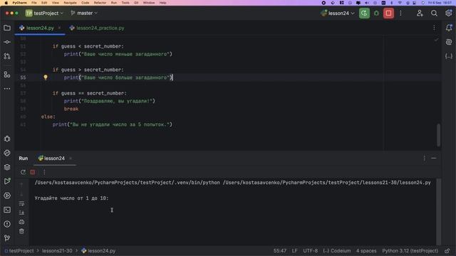
Task: Open Python Packages layers icon
Action: [x=7, y=167]
